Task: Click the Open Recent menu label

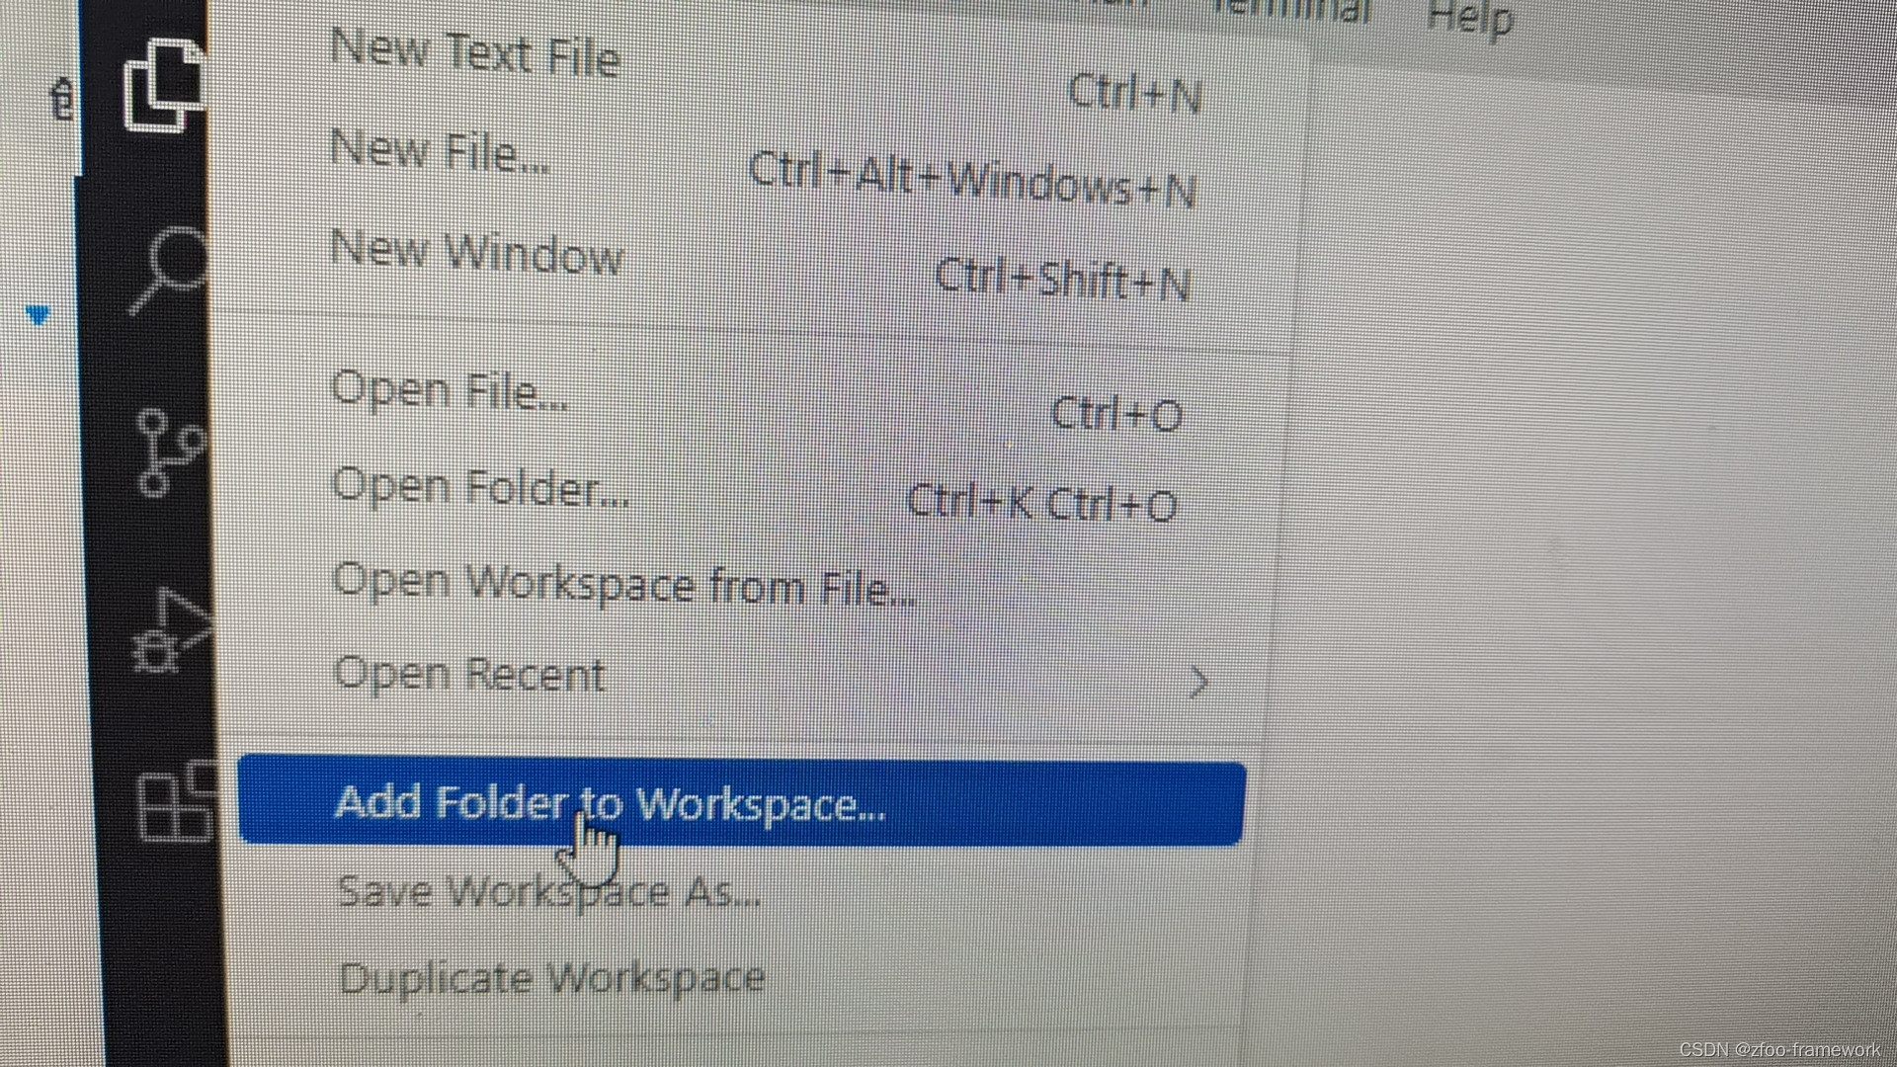Action: click(x=468, y=675)
